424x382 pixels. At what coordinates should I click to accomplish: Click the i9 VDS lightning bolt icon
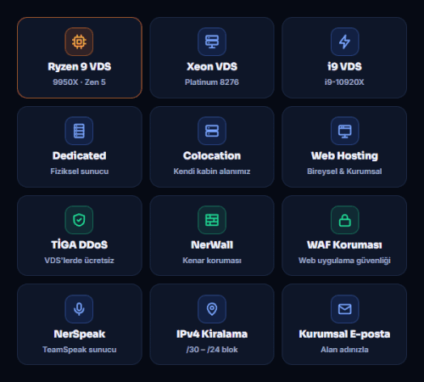pos(344,42)
